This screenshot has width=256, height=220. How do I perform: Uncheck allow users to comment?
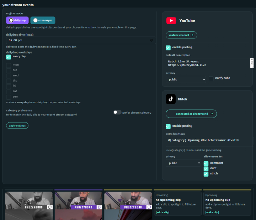(206, 163)
